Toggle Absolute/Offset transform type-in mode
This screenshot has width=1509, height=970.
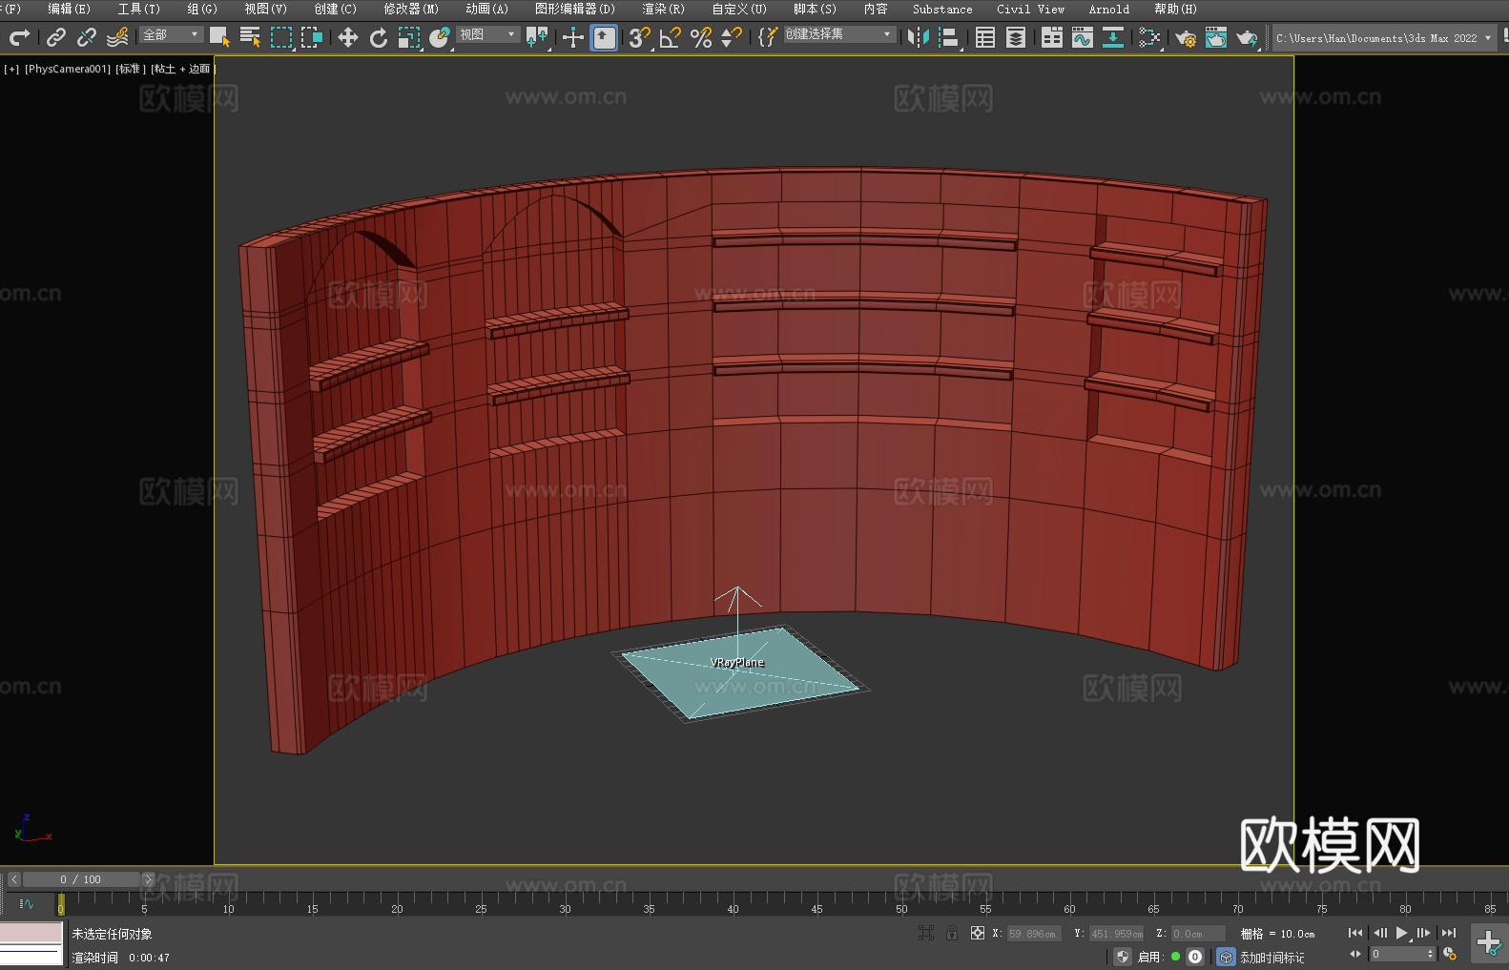[977, 933]
